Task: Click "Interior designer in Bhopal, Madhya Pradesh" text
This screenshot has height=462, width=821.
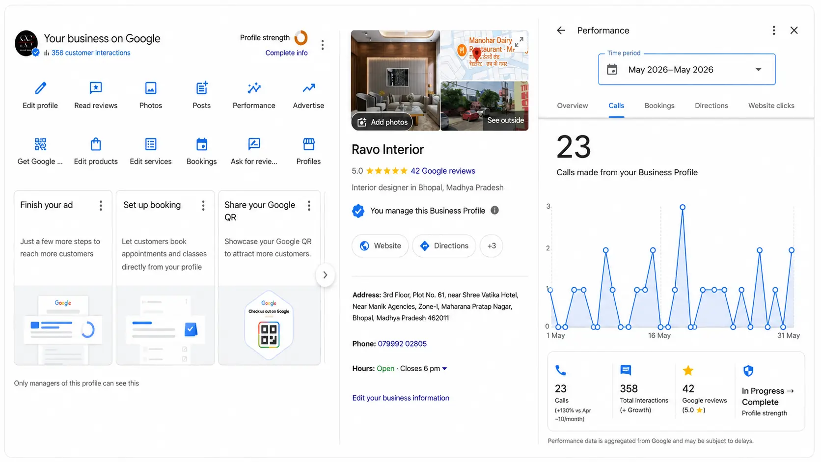Action: [428, 188]
